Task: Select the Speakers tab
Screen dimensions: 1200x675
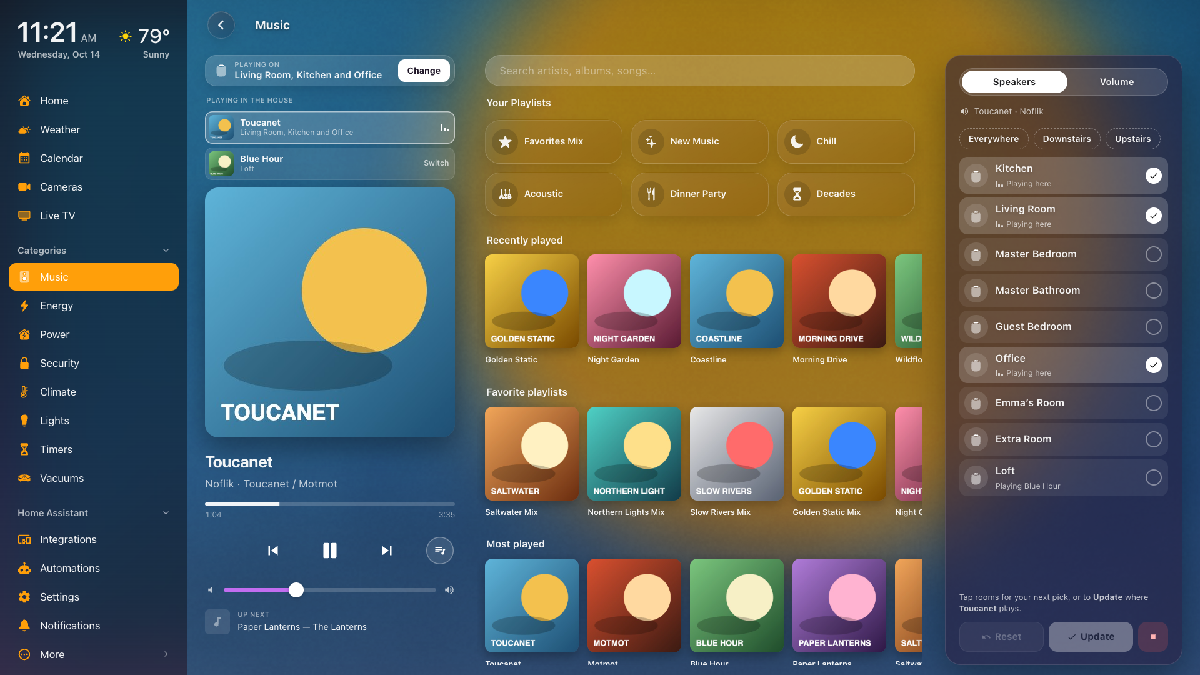Action: coord(1014,82)
